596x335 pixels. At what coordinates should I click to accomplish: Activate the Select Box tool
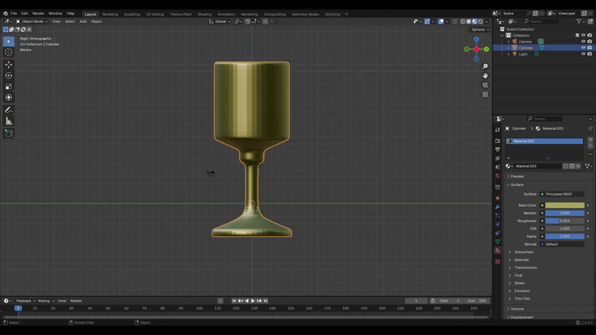pos(8,41)
